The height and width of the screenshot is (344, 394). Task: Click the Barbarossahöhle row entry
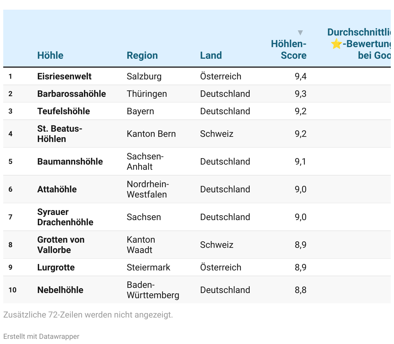click(x=71, y=94)
